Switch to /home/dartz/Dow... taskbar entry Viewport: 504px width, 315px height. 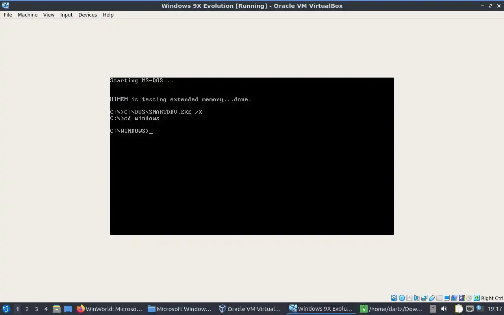392,309
